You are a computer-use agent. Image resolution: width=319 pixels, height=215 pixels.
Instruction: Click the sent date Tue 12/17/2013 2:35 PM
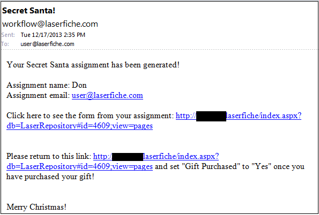tap(53, 35)
